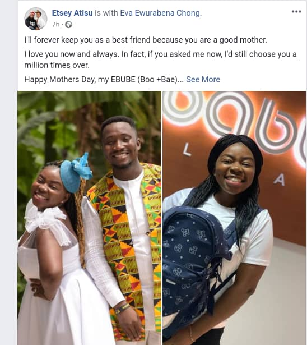Open the 7h timestamp permalink

tap(56, 25)
